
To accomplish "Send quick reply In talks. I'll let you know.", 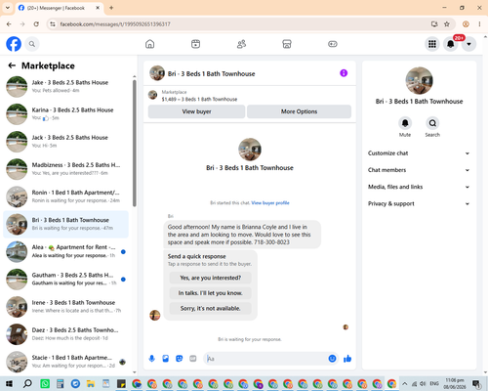I will pyautogui.click(x=211, y=293).
